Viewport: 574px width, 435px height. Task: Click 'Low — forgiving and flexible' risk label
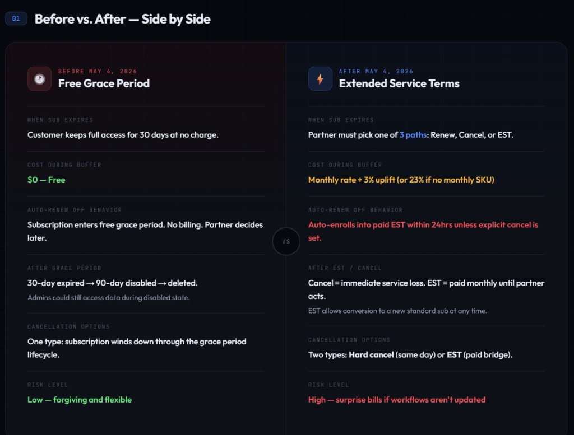point(80,400)
